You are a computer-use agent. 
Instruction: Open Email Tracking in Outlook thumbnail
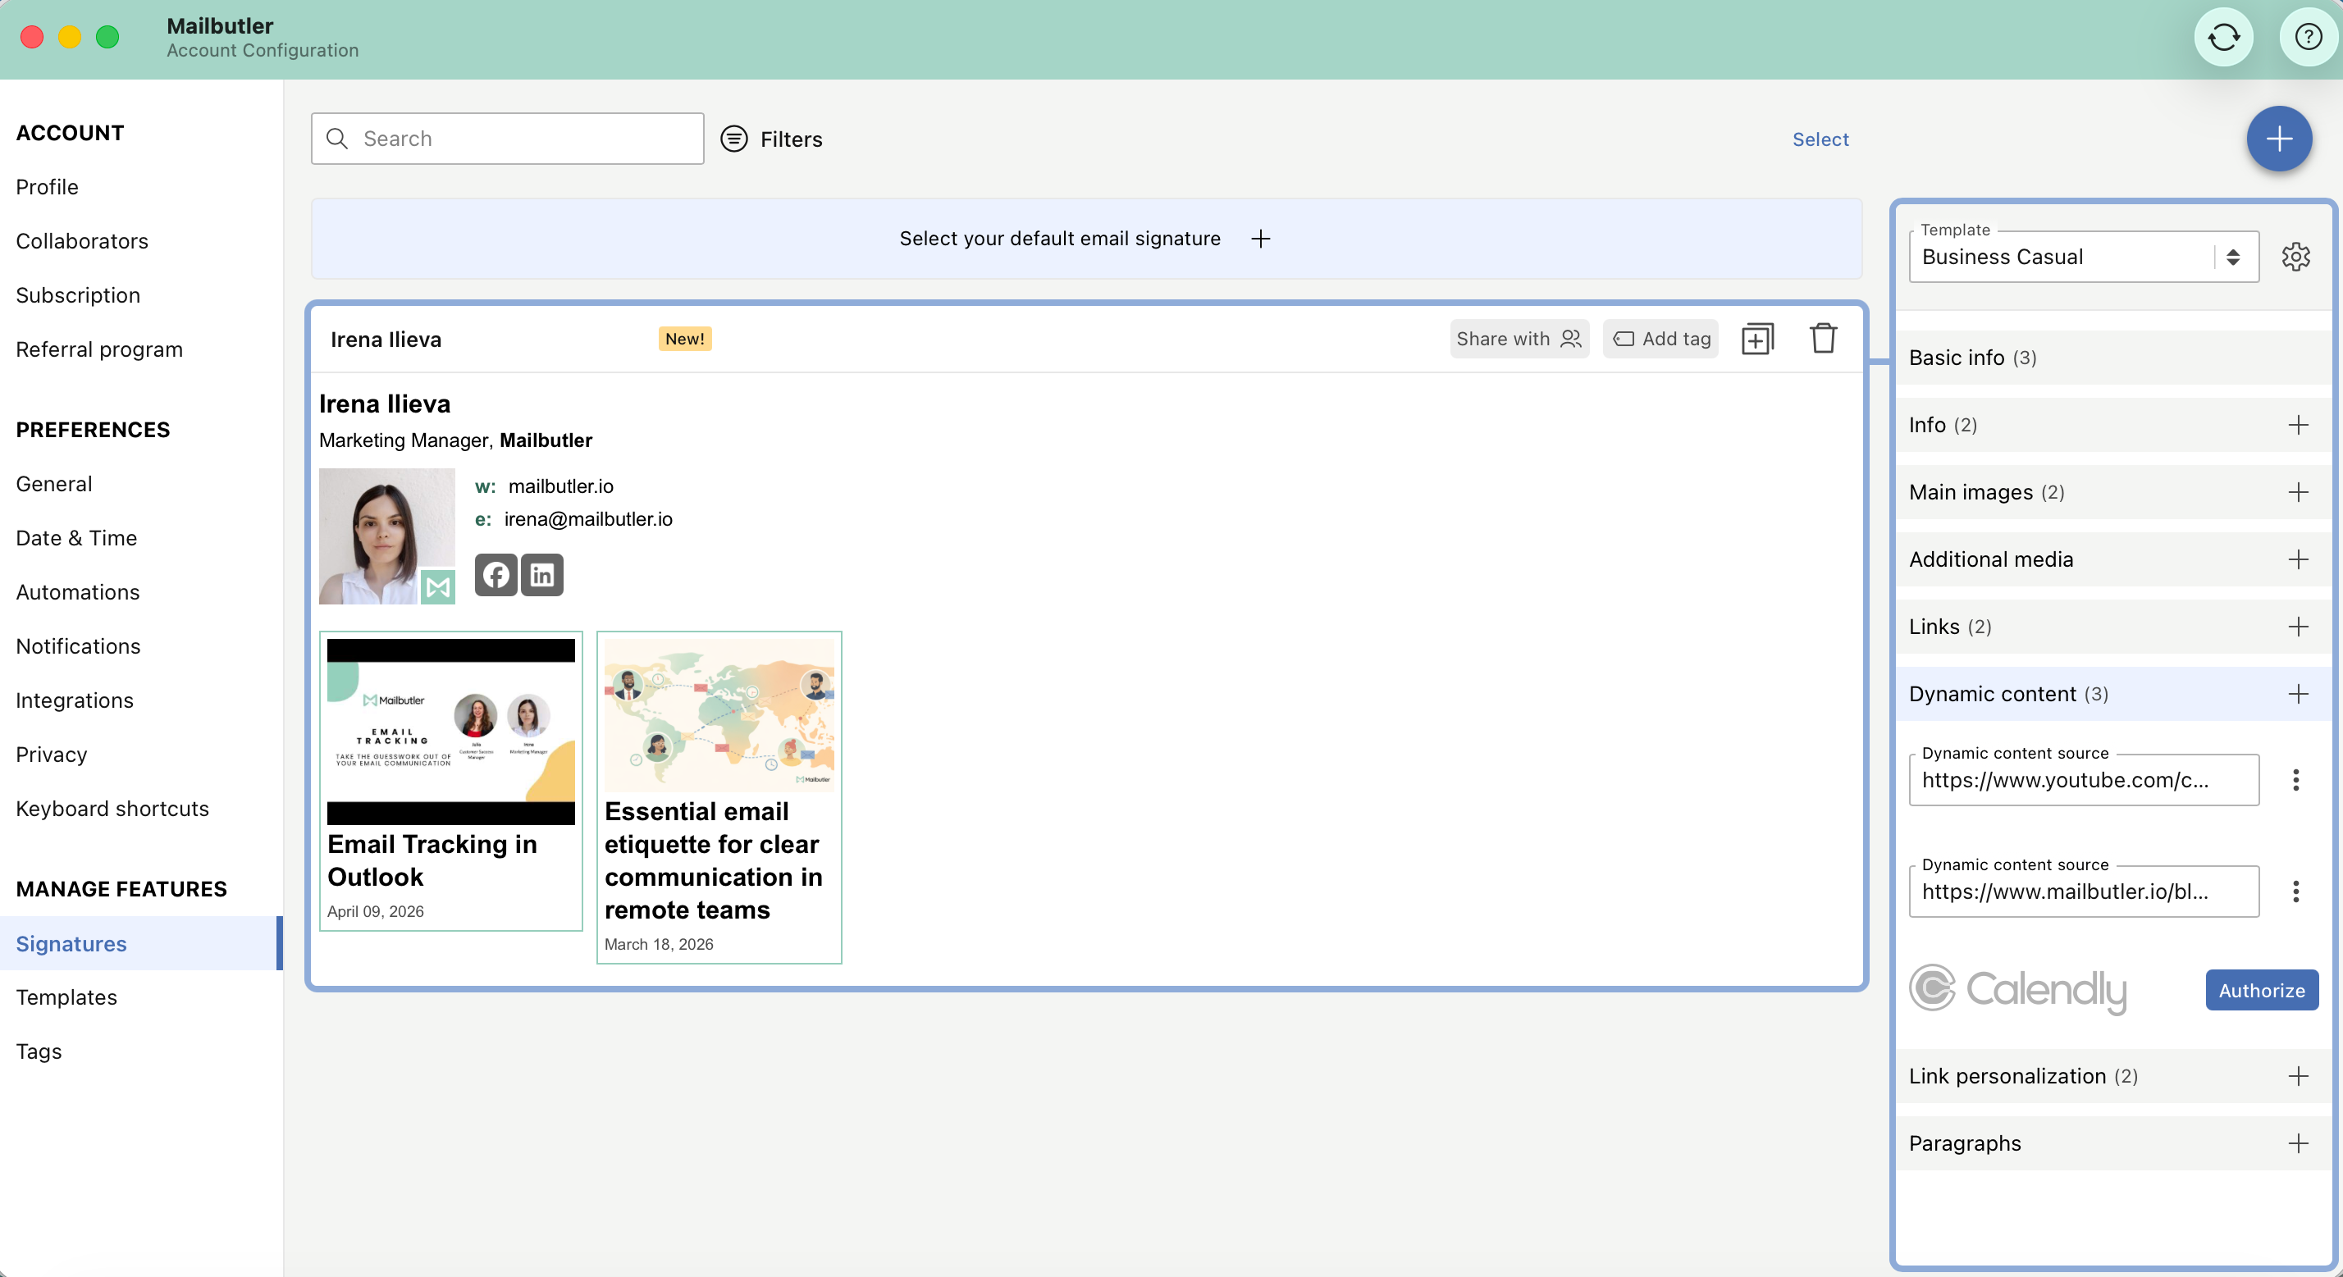451,732
